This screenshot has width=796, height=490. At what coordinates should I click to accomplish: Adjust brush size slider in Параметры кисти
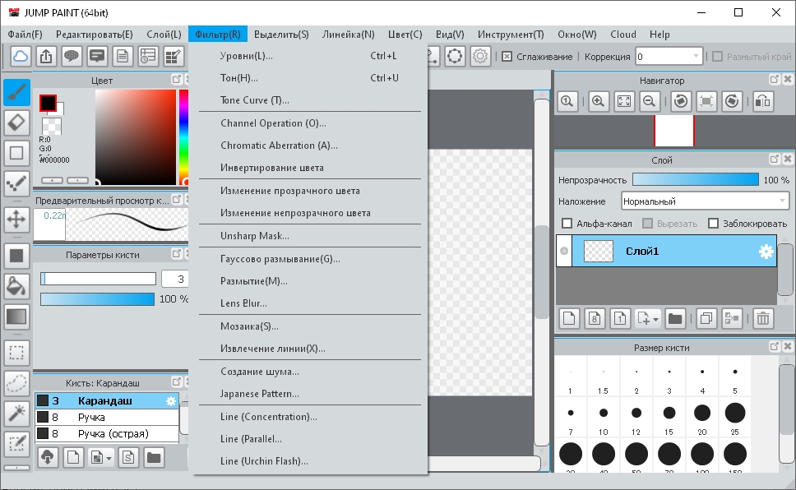98,279
